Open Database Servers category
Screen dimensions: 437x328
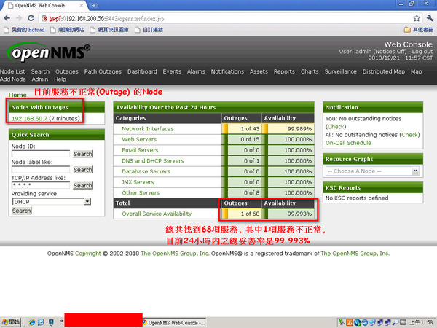pos(146,171)
